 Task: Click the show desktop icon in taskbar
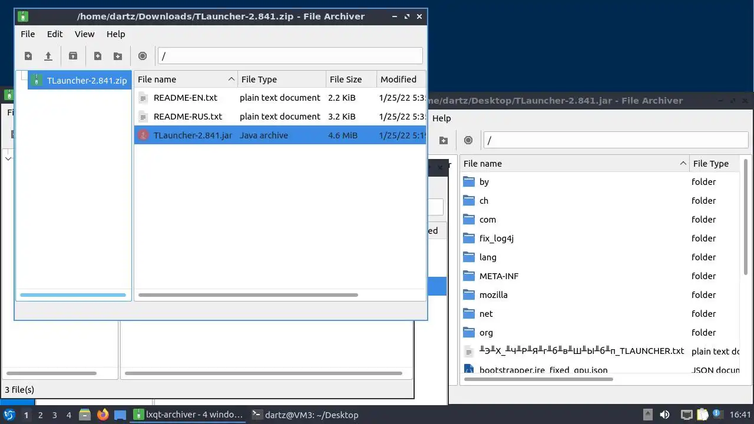tap(120, 415)
